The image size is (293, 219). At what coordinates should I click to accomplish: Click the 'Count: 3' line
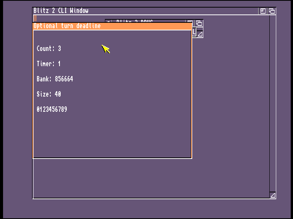click(49, 49)
